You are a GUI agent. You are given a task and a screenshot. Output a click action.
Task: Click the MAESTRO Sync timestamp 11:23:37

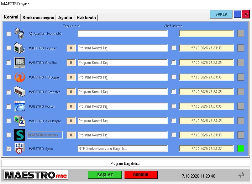coord(206,148)
